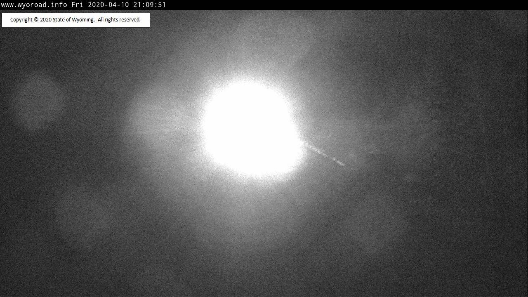Click the www.wyoroad.info timestamp overlay text
Screen dimensions: 528x297
click(83, 5)
